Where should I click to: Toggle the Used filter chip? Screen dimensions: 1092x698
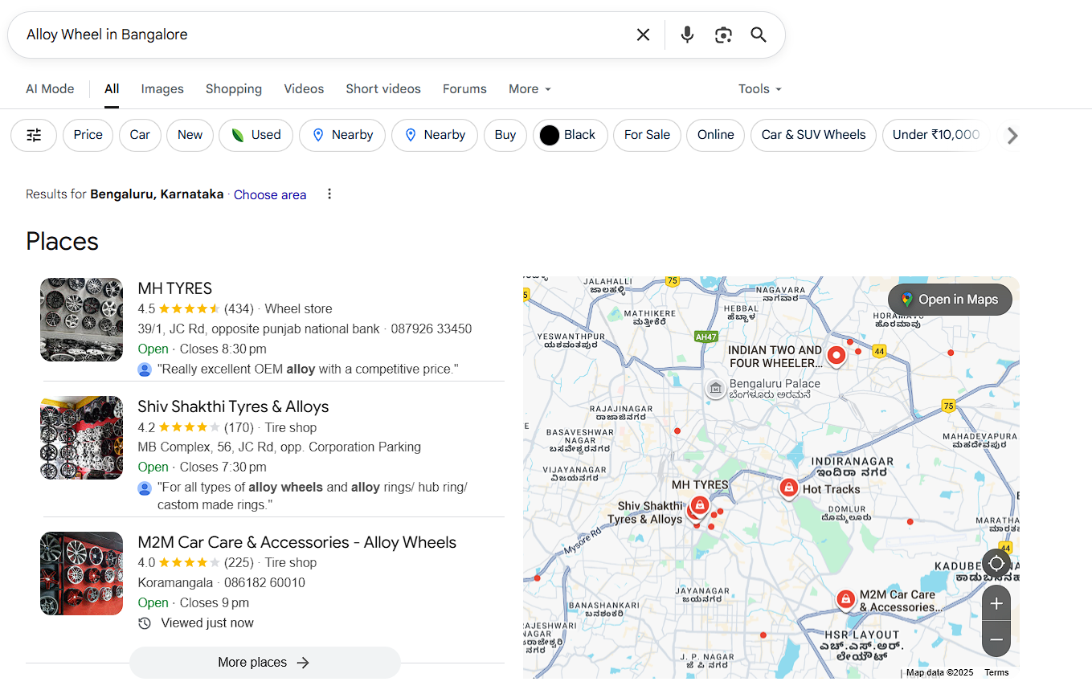tap(256, 135)
